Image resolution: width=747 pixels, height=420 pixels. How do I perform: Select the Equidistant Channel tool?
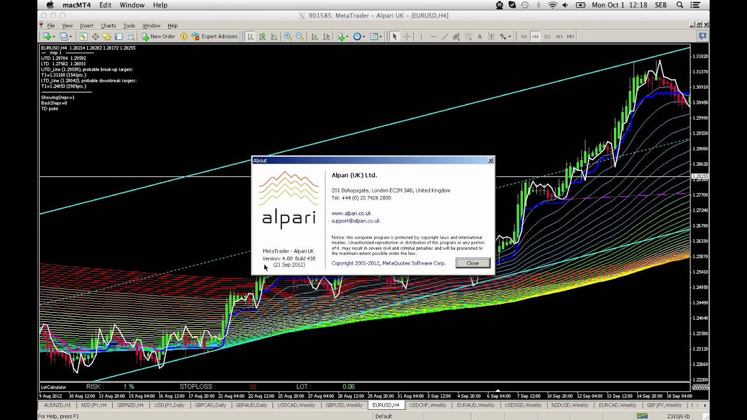point(456,36)
